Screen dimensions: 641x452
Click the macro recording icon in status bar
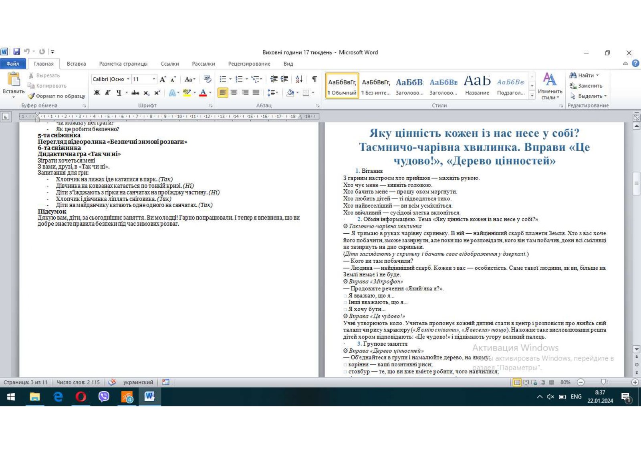[x=165, y=382]
